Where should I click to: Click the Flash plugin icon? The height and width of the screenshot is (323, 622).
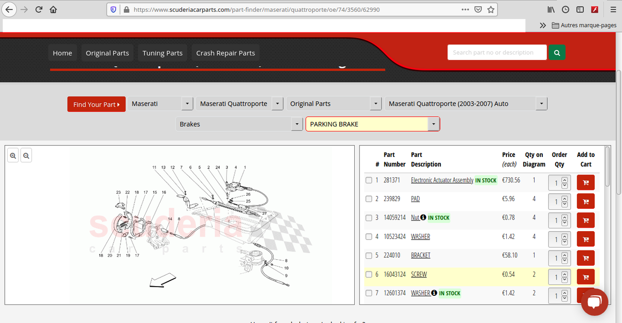coord(594,9)
